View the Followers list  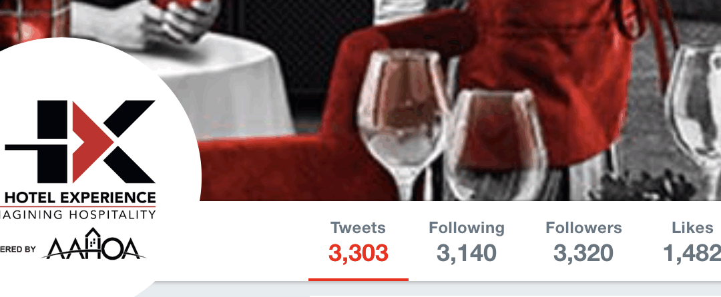pos(583,228)
